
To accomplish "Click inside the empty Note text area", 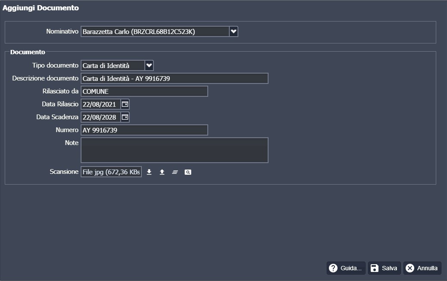I will [x=174, y=150].
